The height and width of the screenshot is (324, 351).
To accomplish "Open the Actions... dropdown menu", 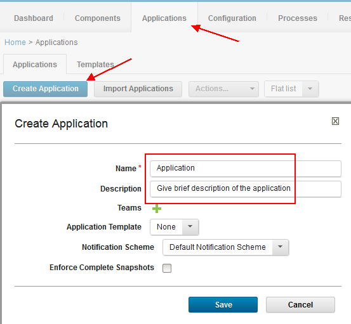I will tap(223, 89).
